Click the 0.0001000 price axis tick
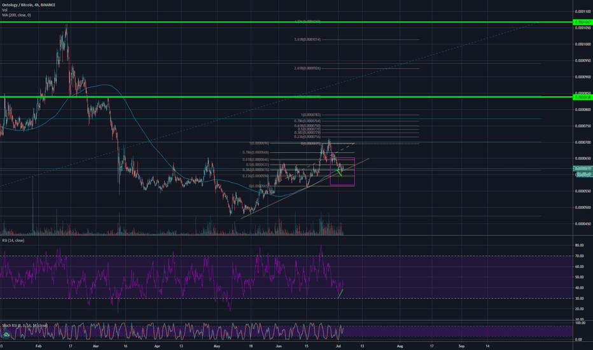Viewport: 593px width, 350px height. [583, 45]
